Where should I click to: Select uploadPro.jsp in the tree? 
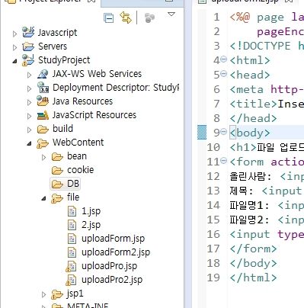pos(109,266)
